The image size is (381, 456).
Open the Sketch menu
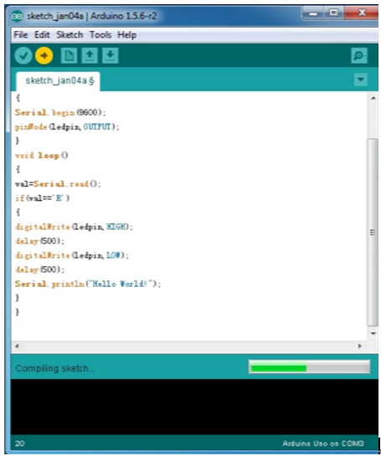(70, 35)
